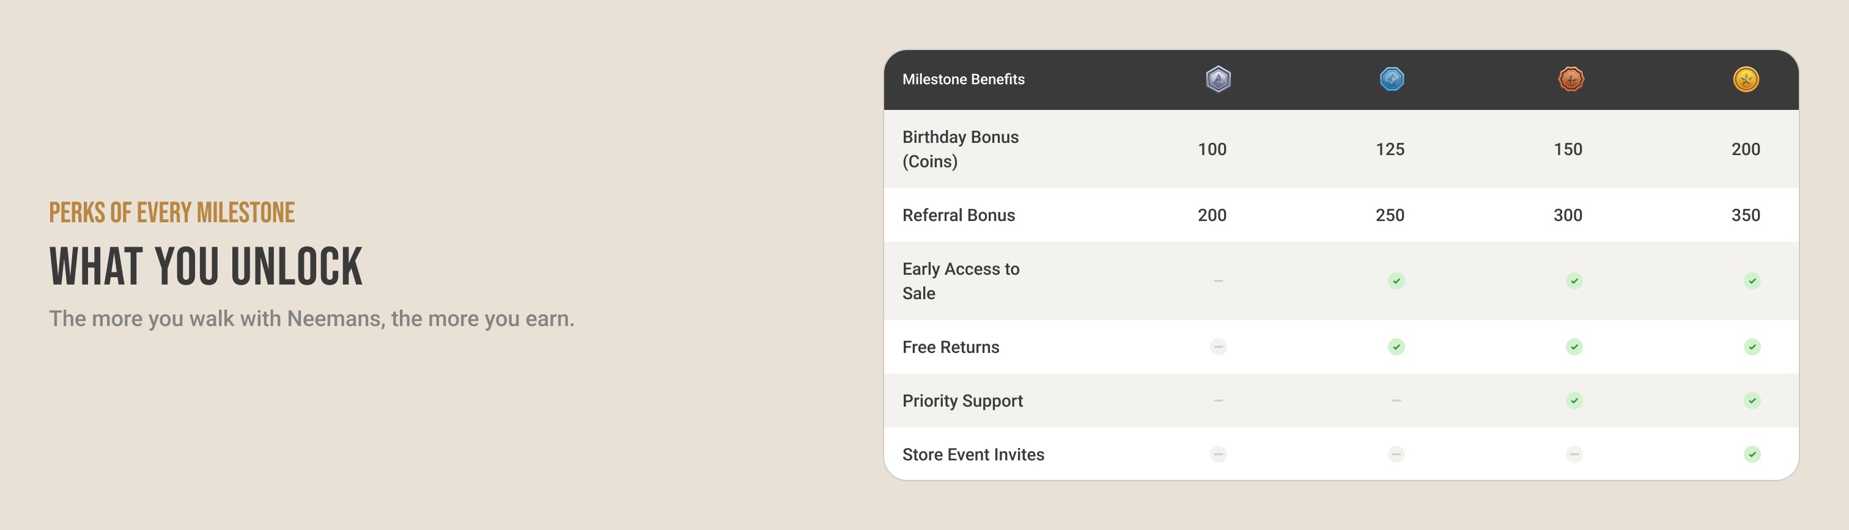The width and height of the screenshot is (1849, 530).
Task: Click the blue tier Early Access checkmark
Action: (x=1396, y=280)
